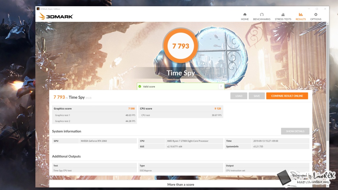
Task: Click the Additional Outputs heading
Action: (66, 156)
